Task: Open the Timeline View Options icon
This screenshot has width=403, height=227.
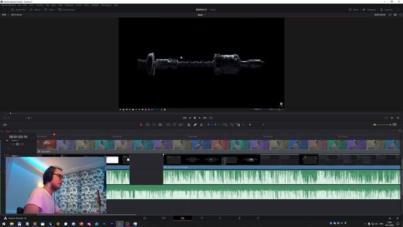Action: click(5, 125)
